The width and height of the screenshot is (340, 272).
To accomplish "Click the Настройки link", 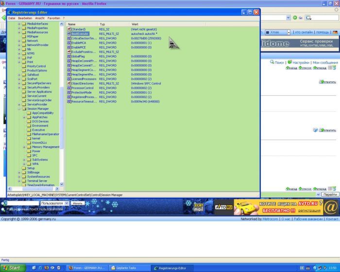I will 301,62.
